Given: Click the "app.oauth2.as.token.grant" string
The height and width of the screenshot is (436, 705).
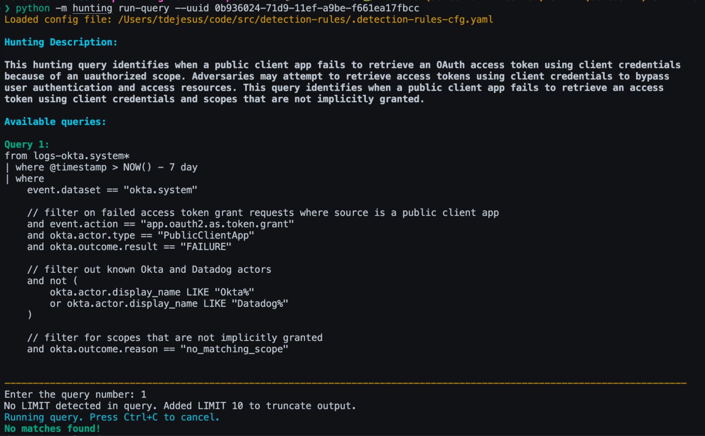Looking at the screenshot, I should click(x=217, y=224).
